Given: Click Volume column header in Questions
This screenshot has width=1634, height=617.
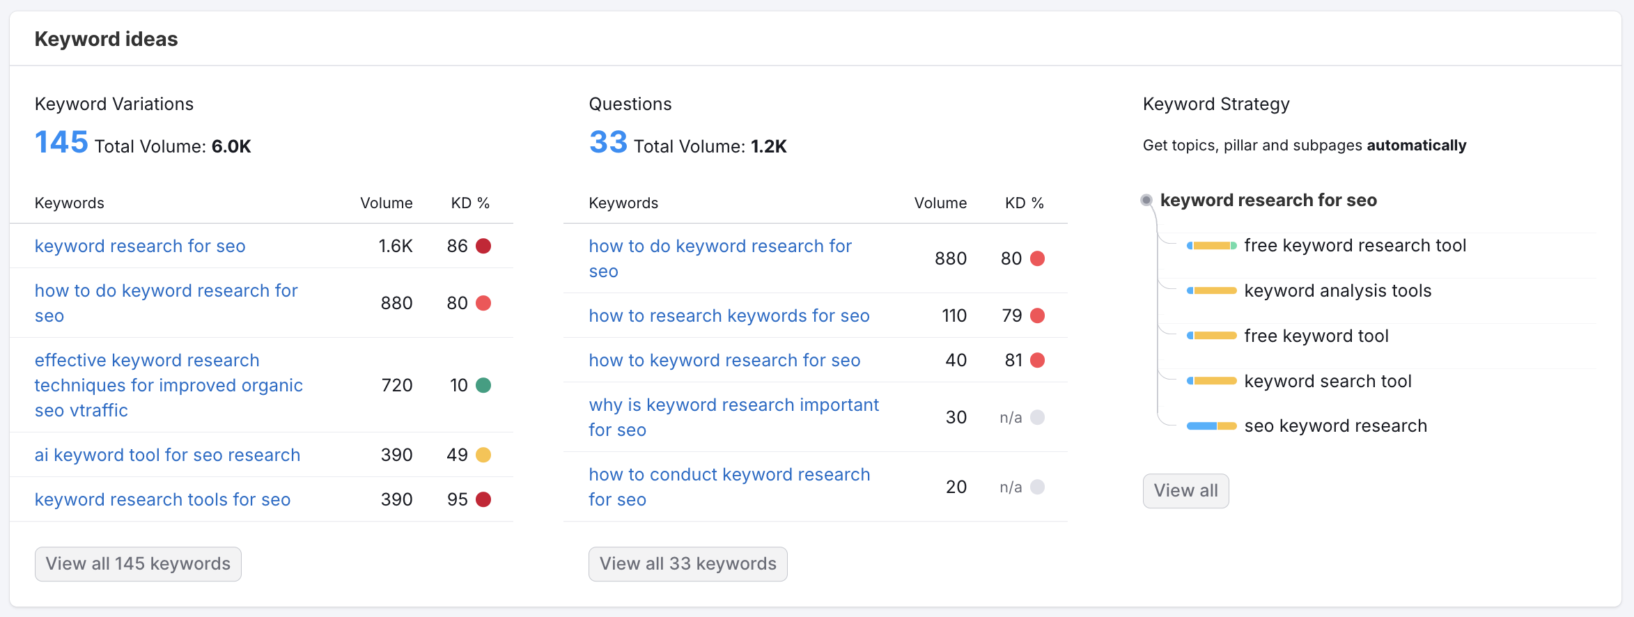Looking at the screenshot, I should [940, 203].
